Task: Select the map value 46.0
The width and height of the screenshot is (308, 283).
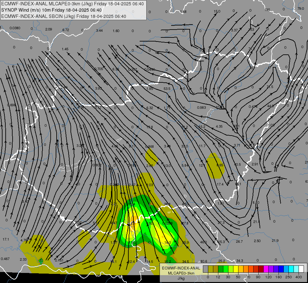Action: click(x=204, y=242)
